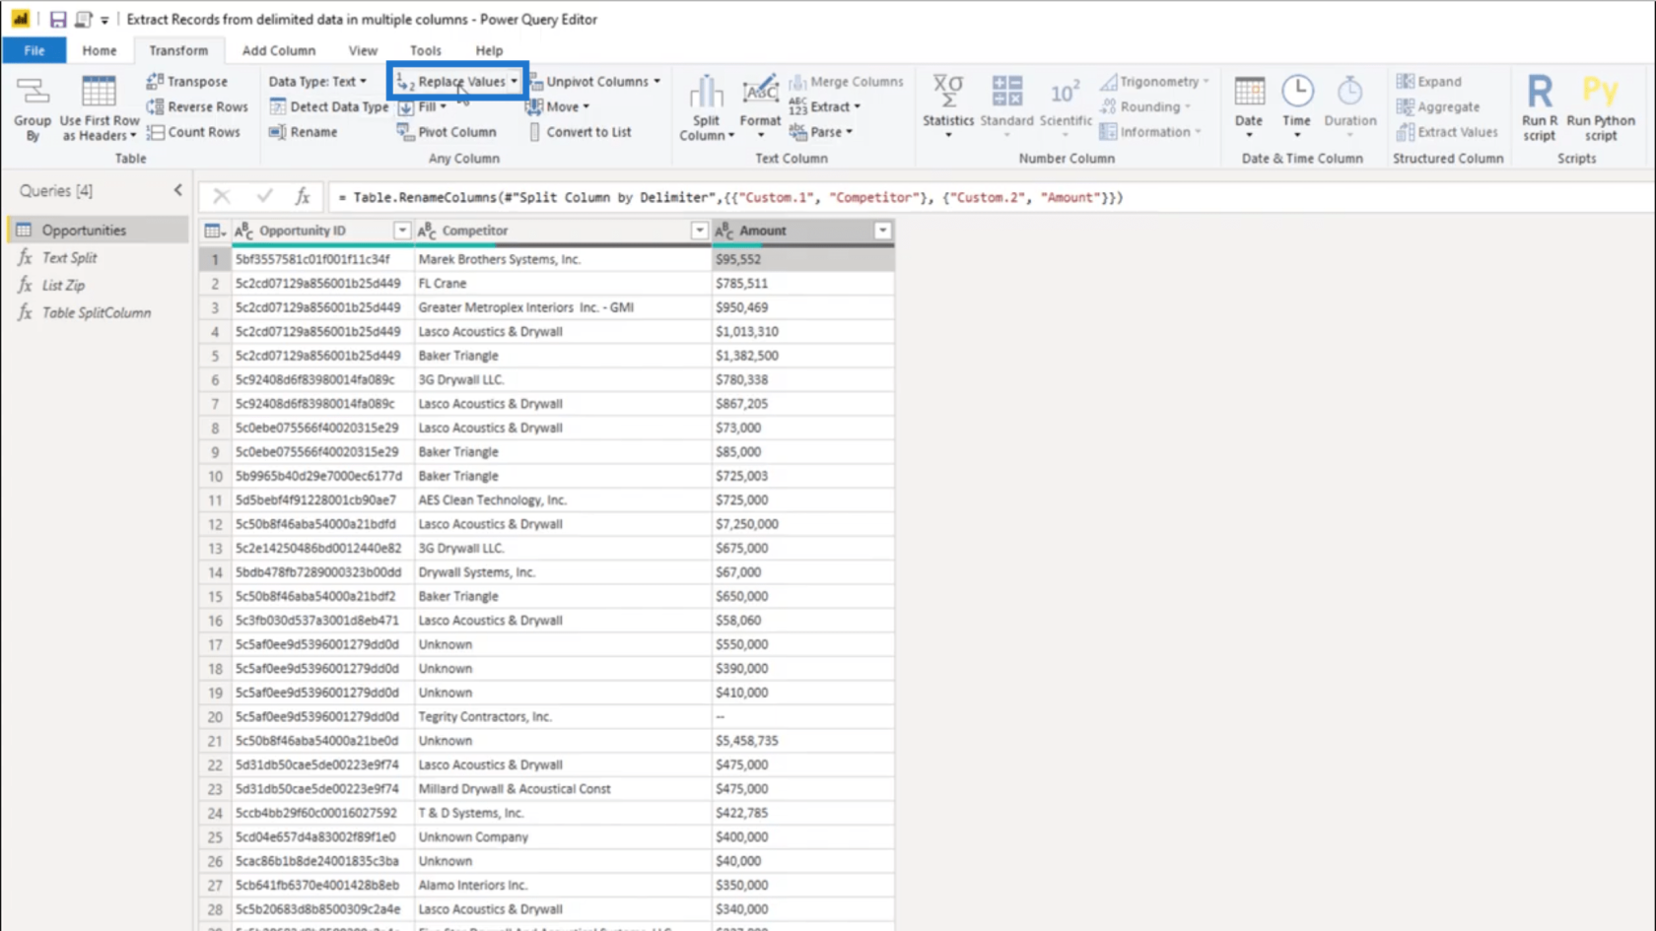Click the amount cell '$5,458,735'
Image resolution: width=1656 pixels, height=931 pixels.
(802, 741)
